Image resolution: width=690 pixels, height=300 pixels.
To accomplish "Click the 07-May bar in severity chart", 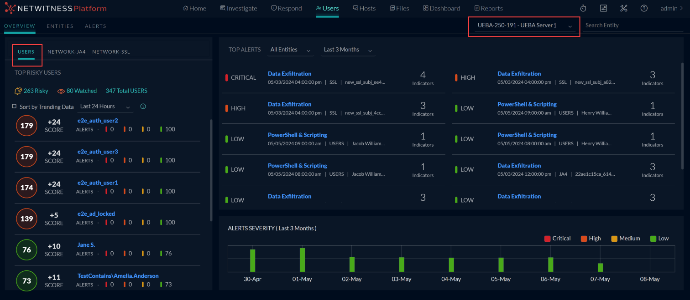I will tap(600, 267).
